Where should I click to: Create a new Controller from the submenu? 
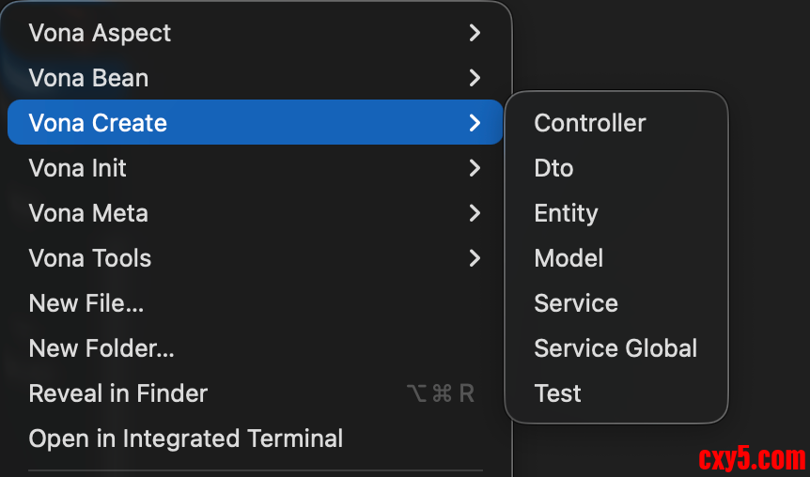point(590,123)
